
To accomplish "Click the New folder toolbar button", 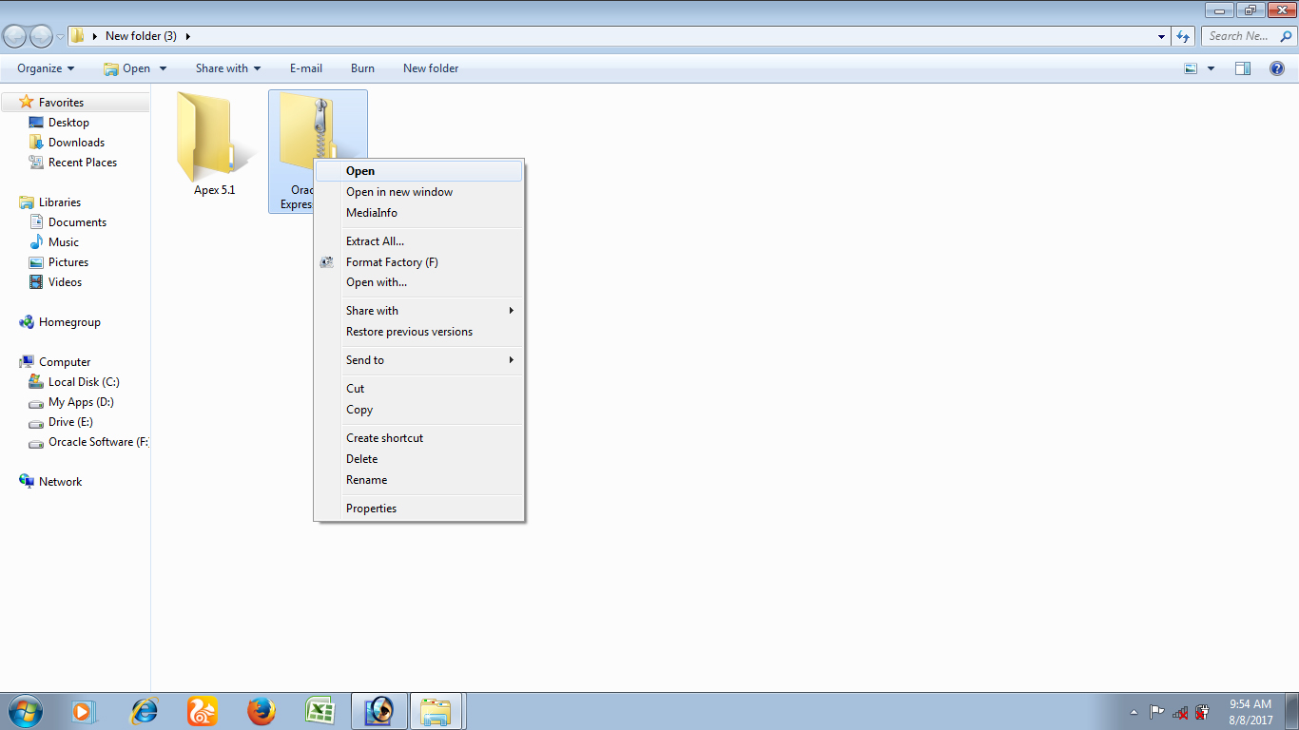I will [430, 67].
